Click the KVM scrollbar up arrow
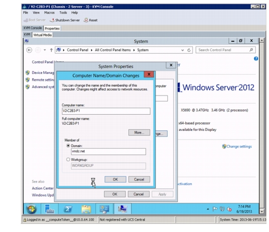Viewport: 269px width, 232px height. point(261,40)
